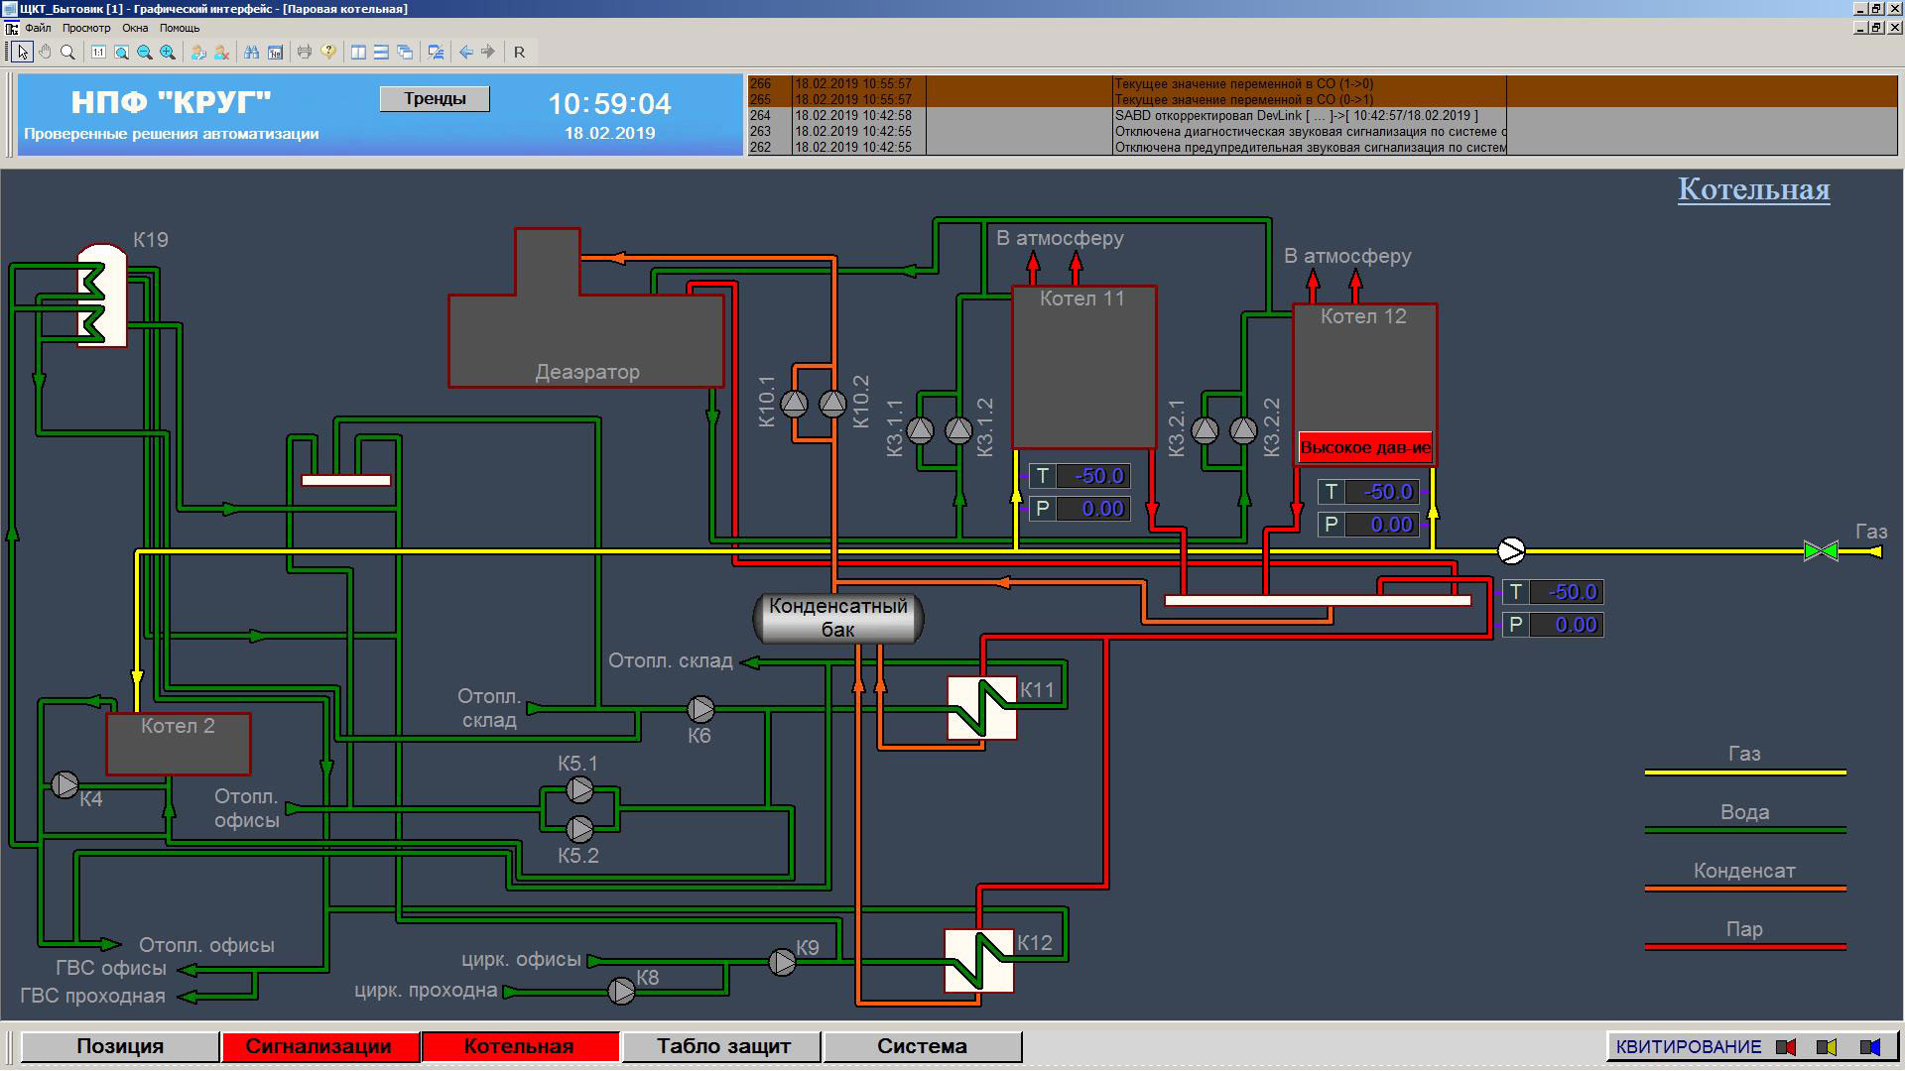Screen dimensions: 1905x1071
Task: Click the red speaker alarm acknowledge icon
Action: 1786,1046
